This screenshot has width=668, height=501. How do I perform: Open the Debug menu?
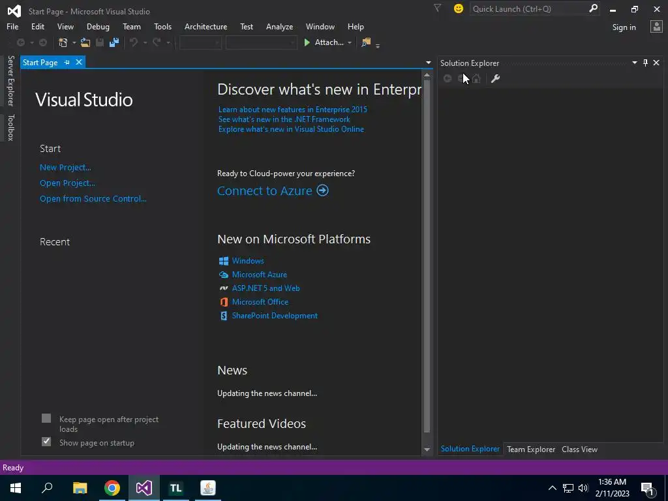[x=98, y=26]
